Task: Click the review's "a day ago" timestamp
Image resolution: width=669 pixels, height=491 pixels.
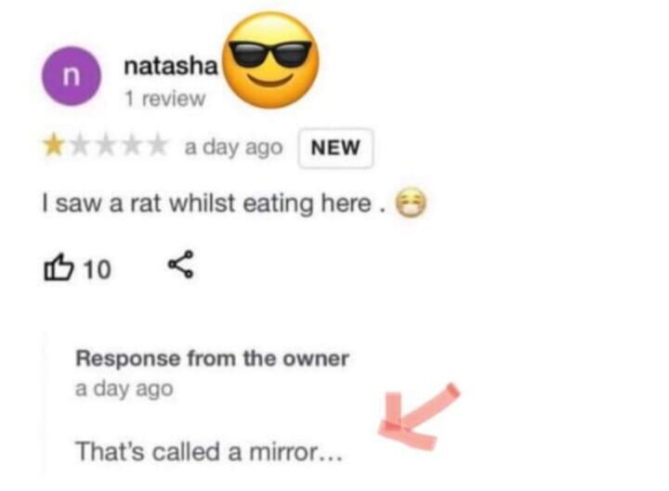Action: point(233,148)
